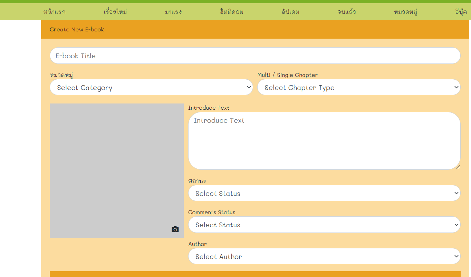Go to จบแล้ว in navigation bar
This screenshot has width=471, height=277.
click(347, 12)
